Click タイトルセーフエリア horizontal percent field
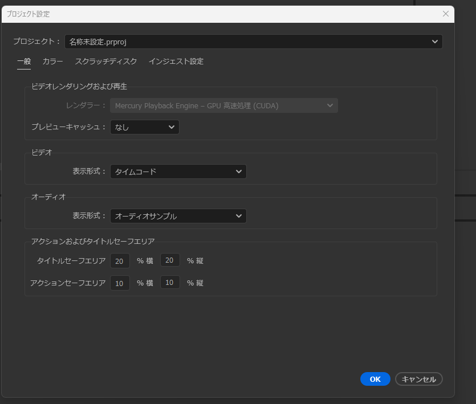This screenshot has height=404, width=476. (120, 261)
